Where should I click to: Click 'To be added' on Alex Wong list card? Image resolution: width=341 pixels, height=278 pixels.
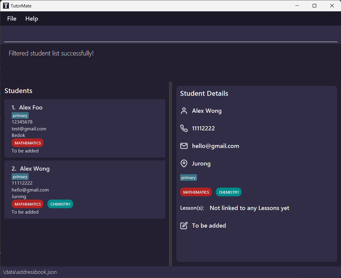[x=25, y=212]
